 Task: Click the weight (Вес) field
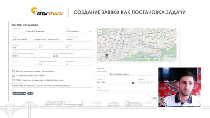click(52, 48)
